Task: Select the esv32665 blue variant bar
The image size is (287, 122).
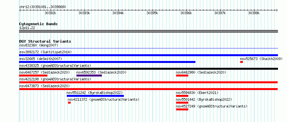Action: 107,62
